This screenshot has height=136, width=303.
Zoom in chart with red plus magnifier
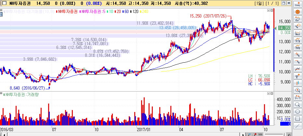pos(255,134)
